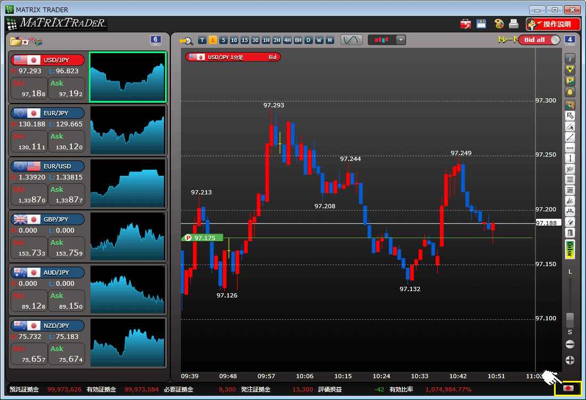Select the arrow pointer tool
This screenshot has width=586, height=400.
pos(570,116)
